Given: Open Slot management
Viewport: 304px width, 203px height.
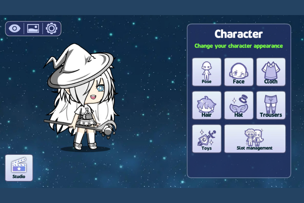Looking at the screenshot, I should coord(255,139).
